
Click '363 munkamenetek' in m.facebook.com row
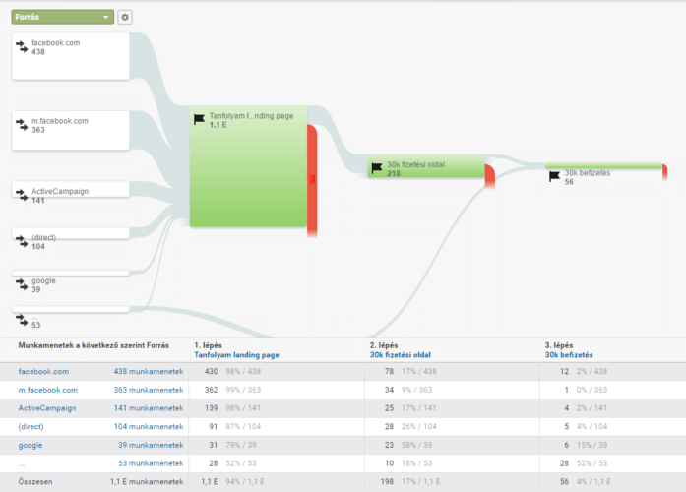pos(149,390)
